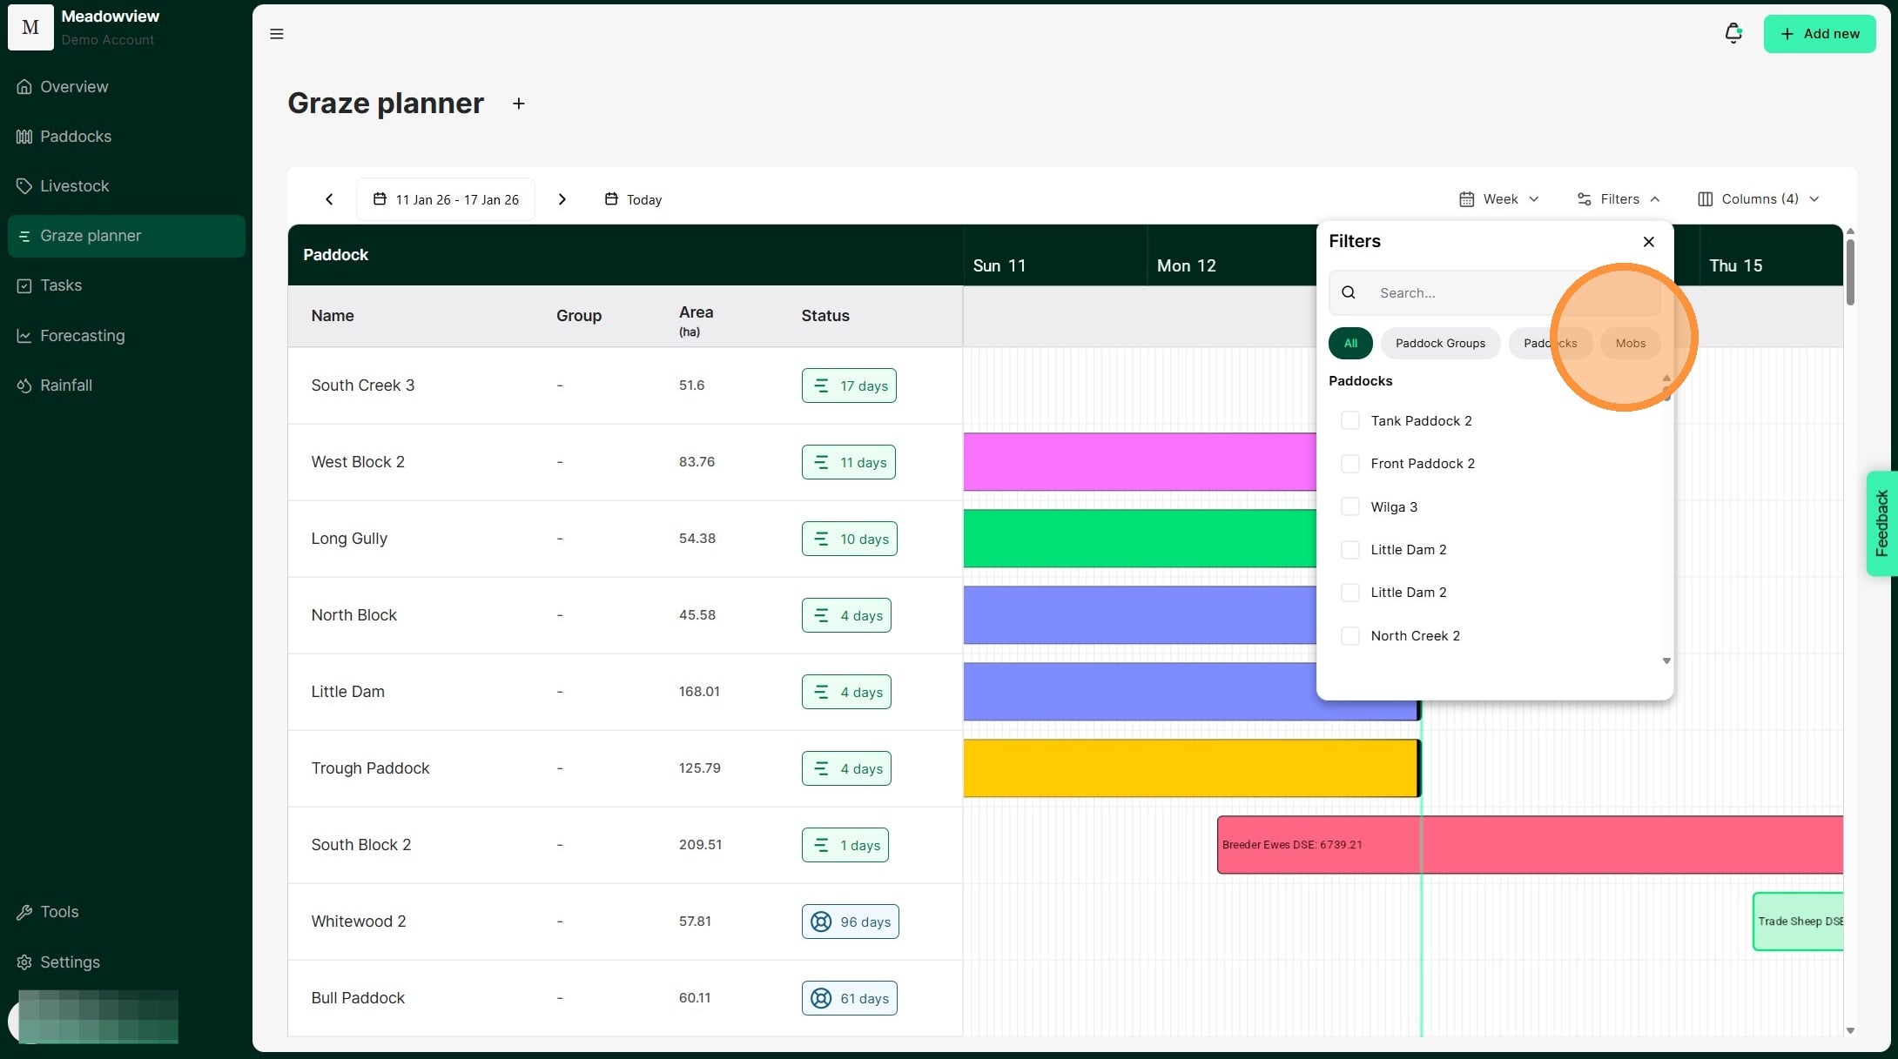The image size is (1898, 1059).
Task: Click the Whitewood 2 96 days status badge
Action: pos(850,922)
